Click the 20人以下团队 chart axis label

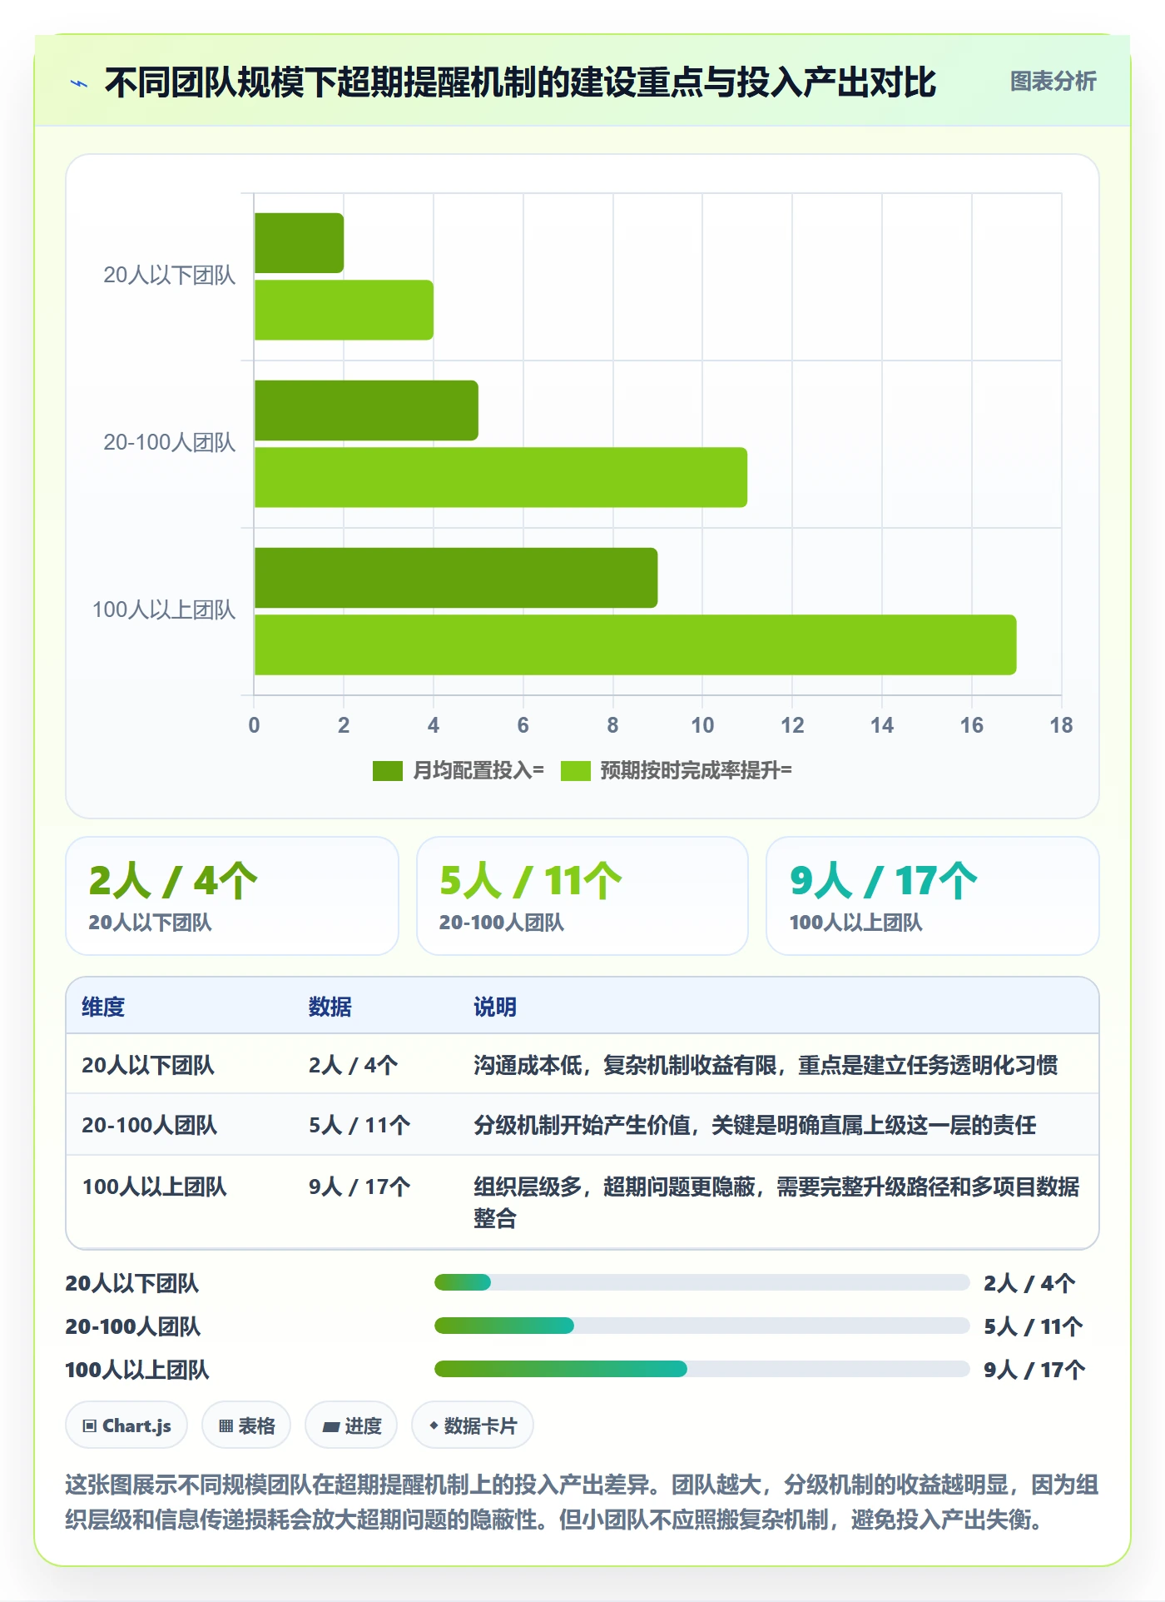170,276
